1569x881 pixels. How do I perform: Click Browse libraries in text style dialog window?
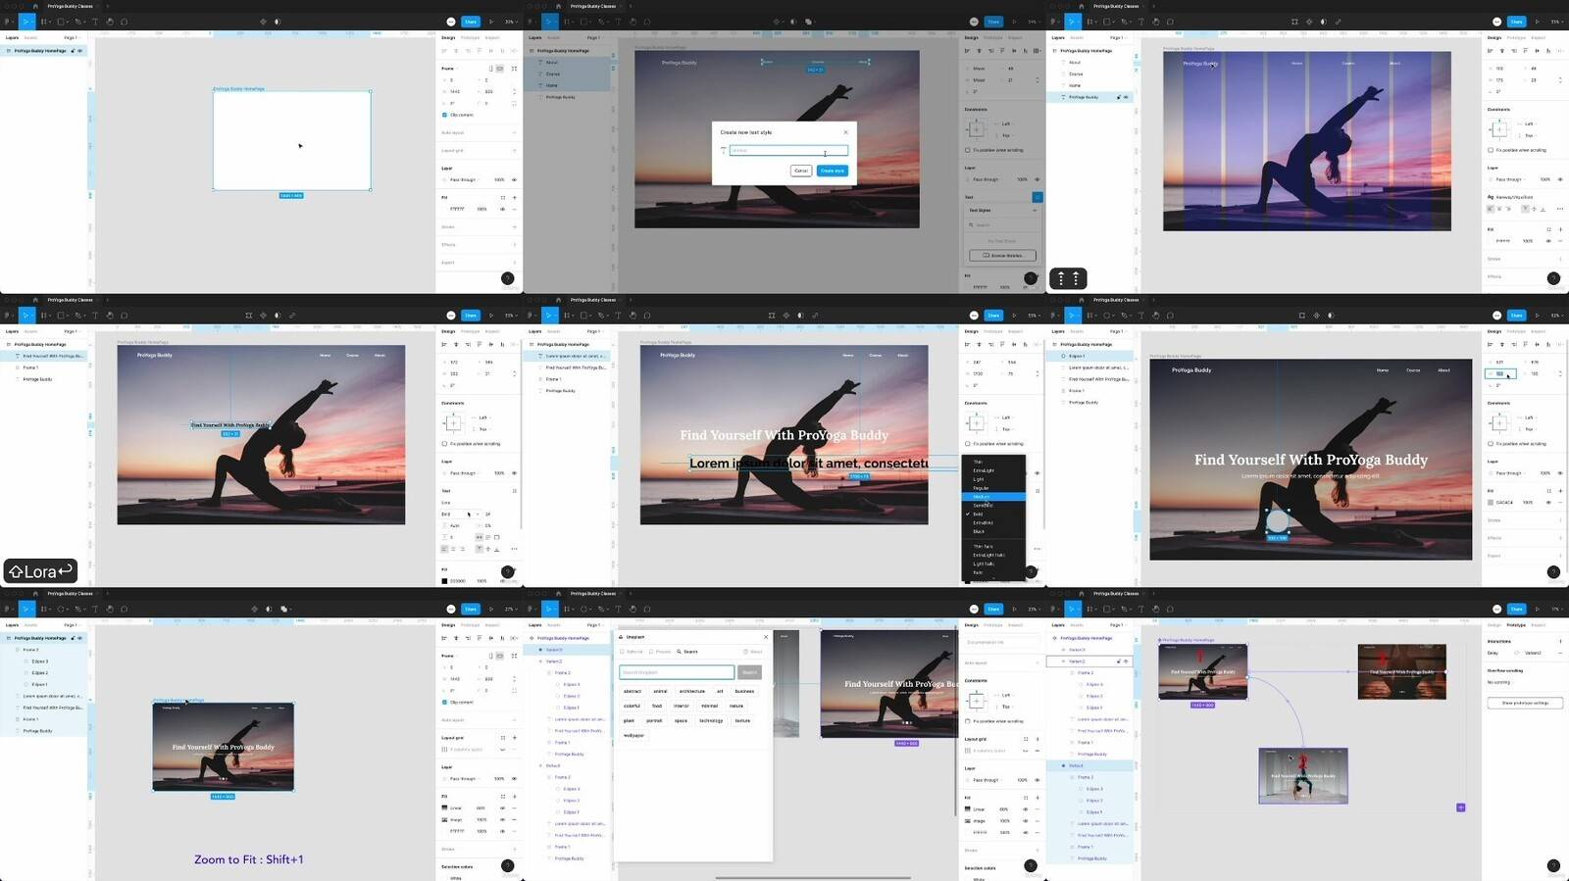[1002, 256]
